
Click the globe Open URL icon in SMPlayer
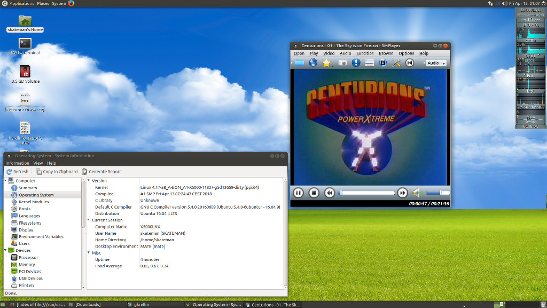pyautogui.click(x=313, y=63)
